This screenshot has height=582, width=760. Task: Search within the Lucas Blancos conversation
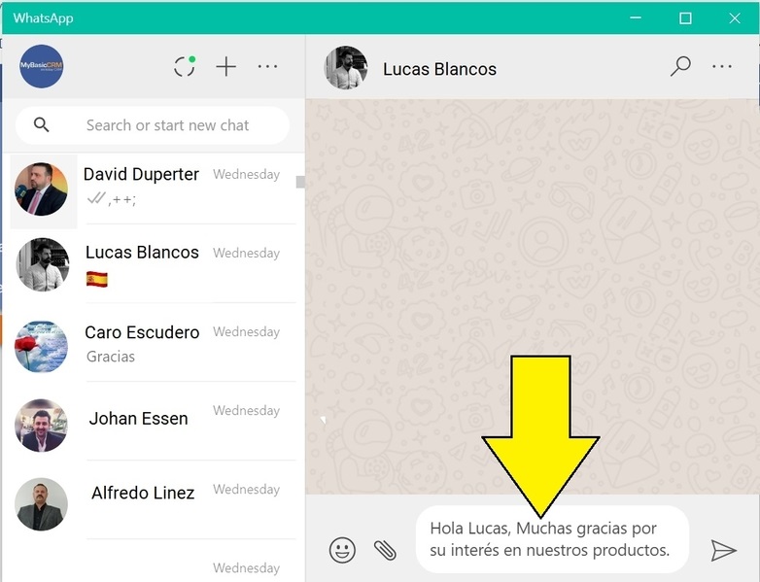point(680,67)
